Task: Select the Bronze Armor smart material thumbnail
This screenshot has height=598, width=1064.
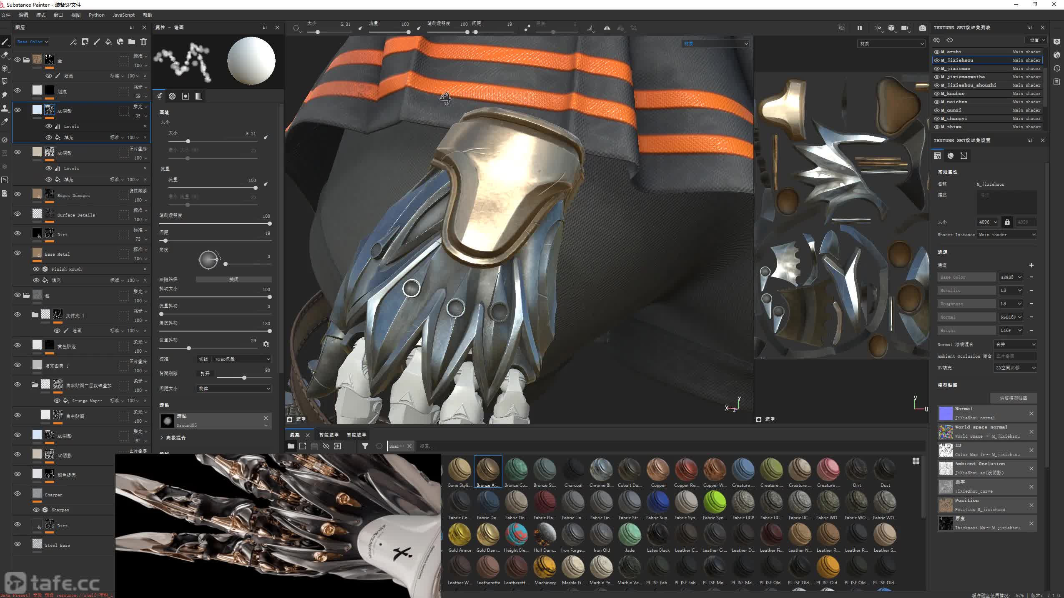Action: click(488, 472)
